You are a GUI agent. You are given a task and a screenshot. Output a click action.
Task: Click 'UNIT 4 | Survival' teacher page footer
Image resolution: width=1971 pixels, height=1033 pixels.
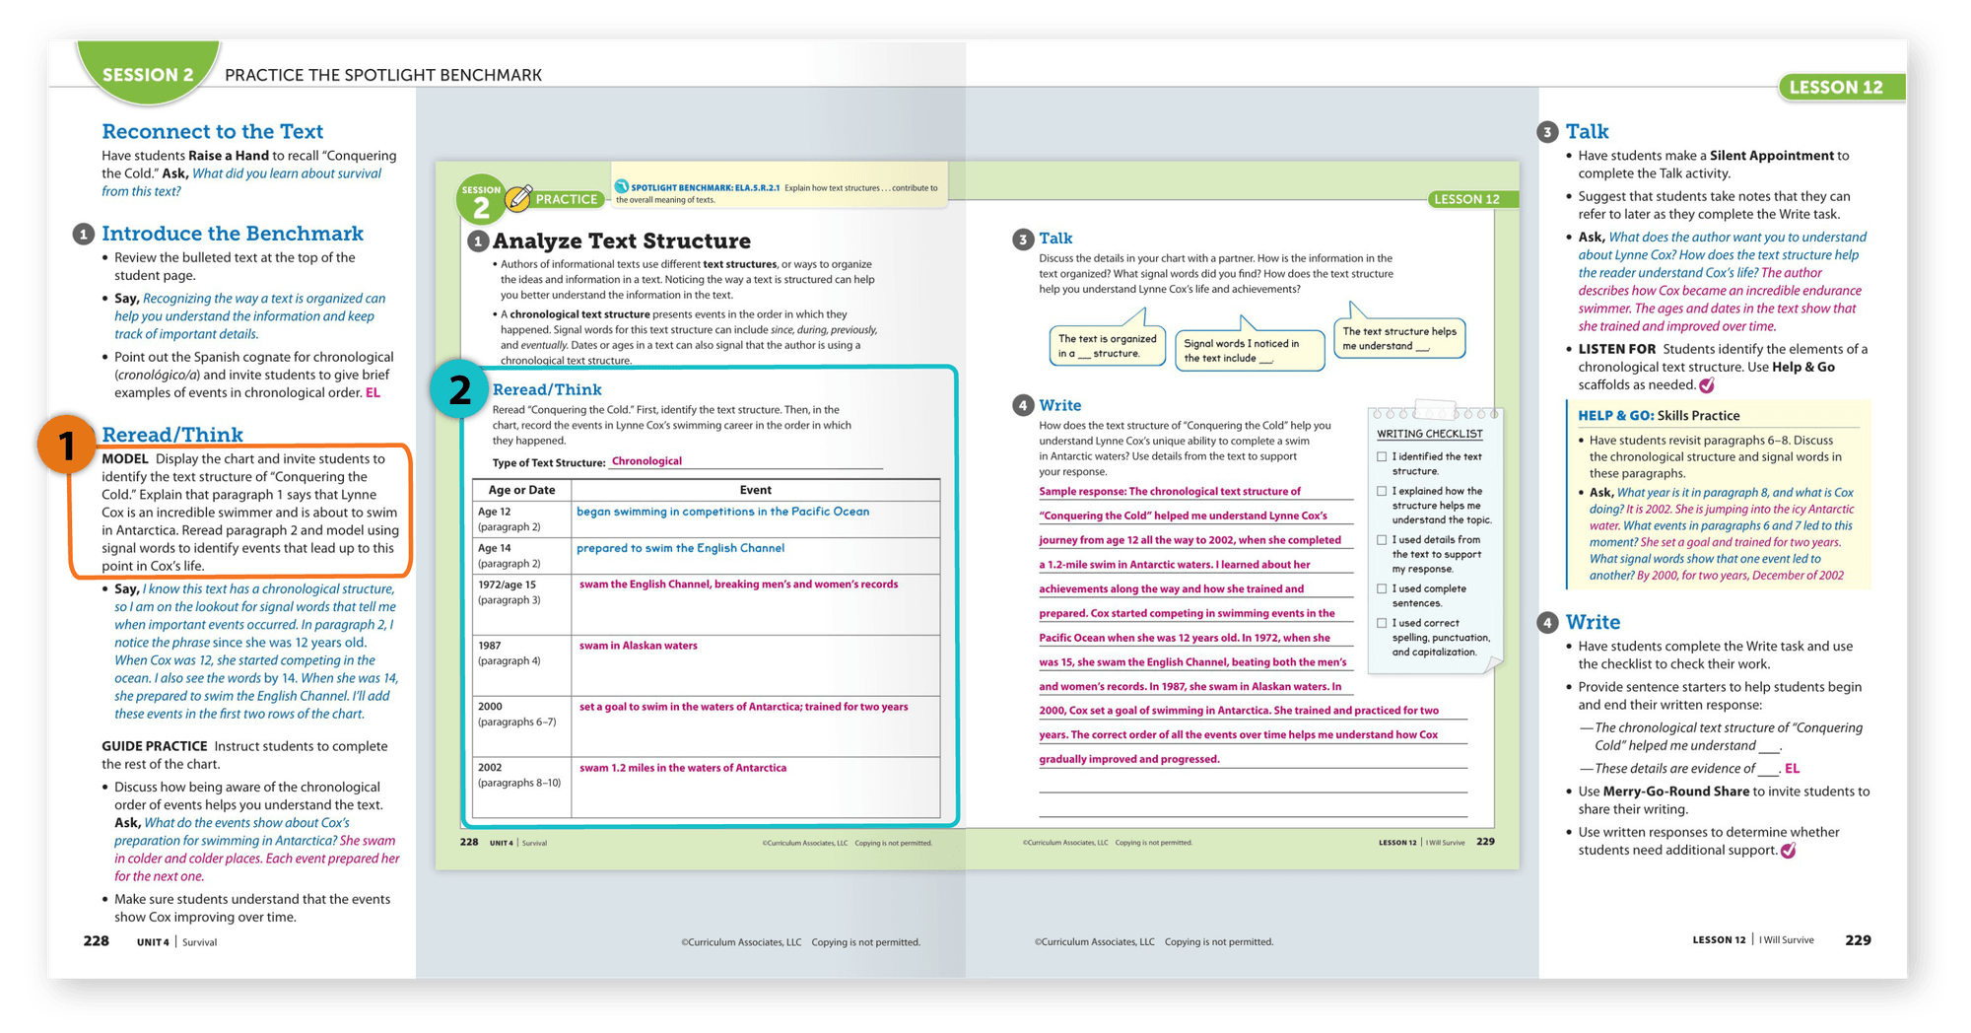click(176, 942)
